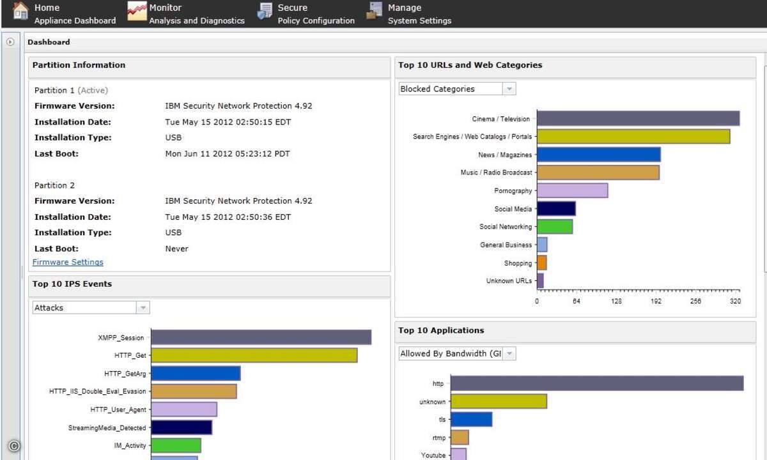
Task: Click the Monitor chart icon
Action: (x=137, y=11)
